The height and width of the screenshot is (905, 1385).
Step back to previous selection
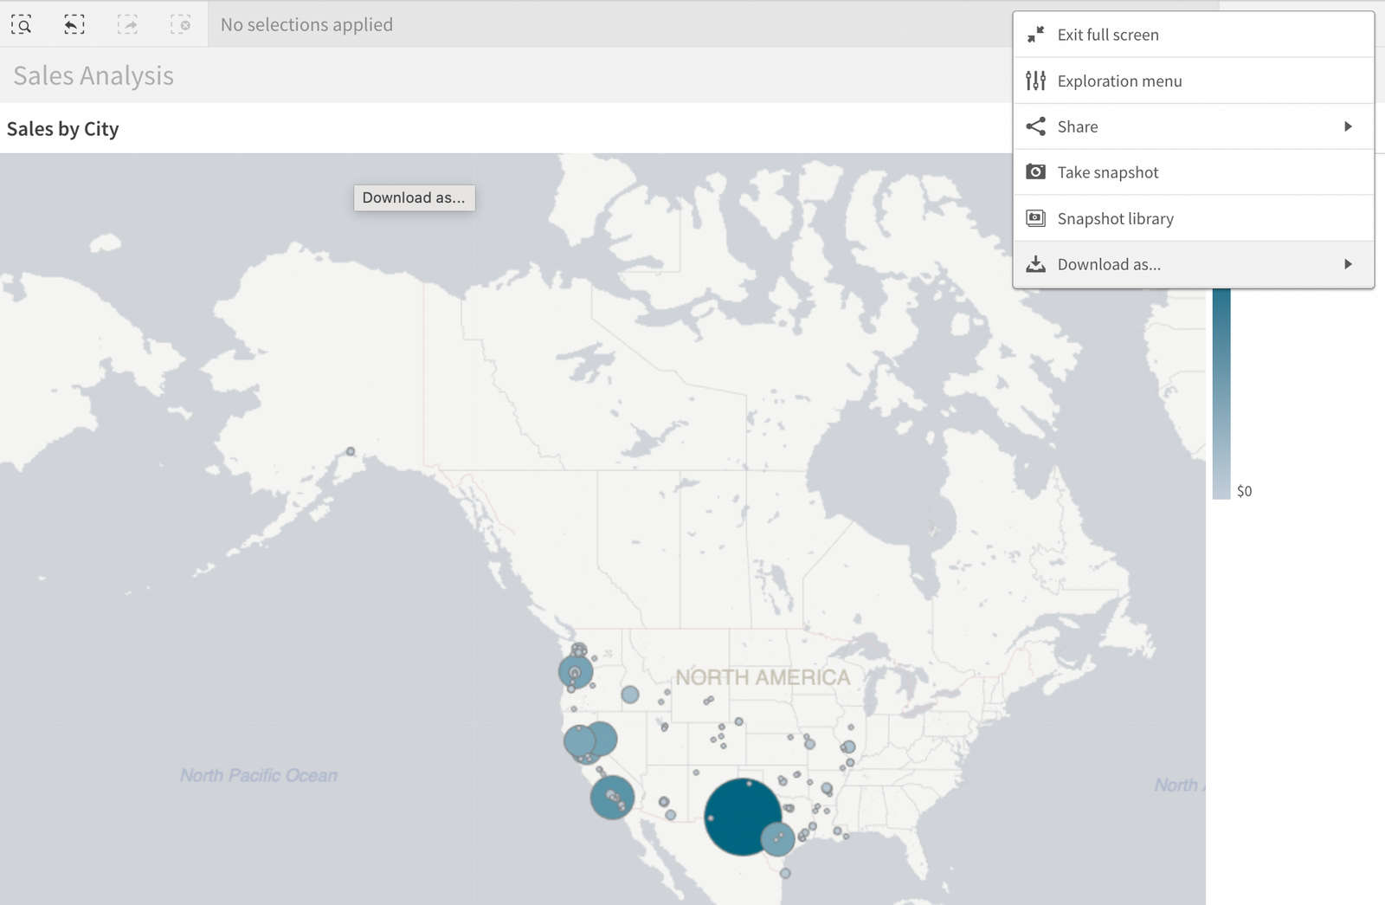(74, 24)
